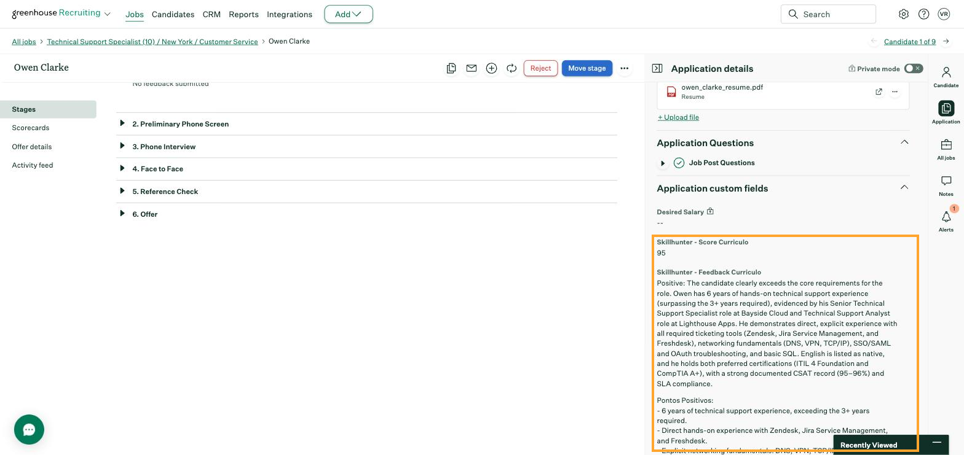Viewport: 964px width, 455px height.
Task: Open the settings gear icon
Action: 904,14
